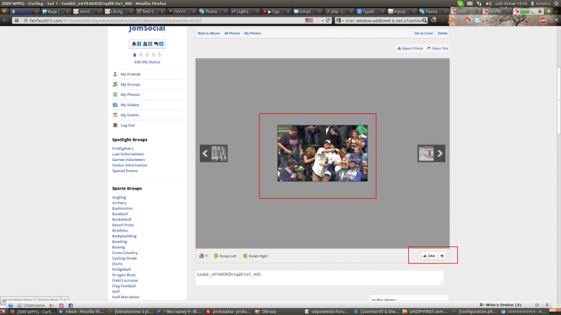The image size is (561, 315).
Task: Open a new Firefox tab with plus button
Action: (549, 11)
